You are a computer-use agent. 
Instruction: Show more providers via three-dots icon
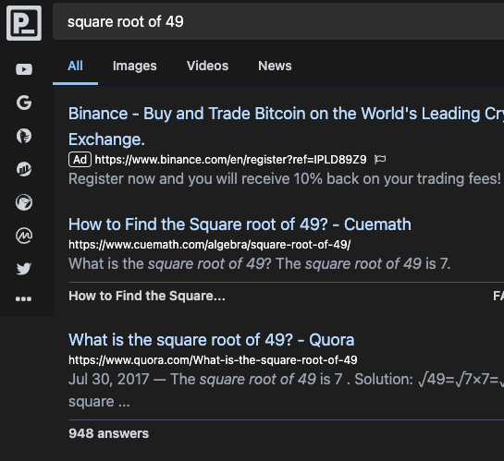pyautogui.click(x=24, y=299)
